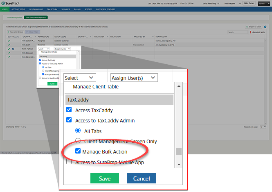Open the Sign Off column filter arrow

point(90,36)
